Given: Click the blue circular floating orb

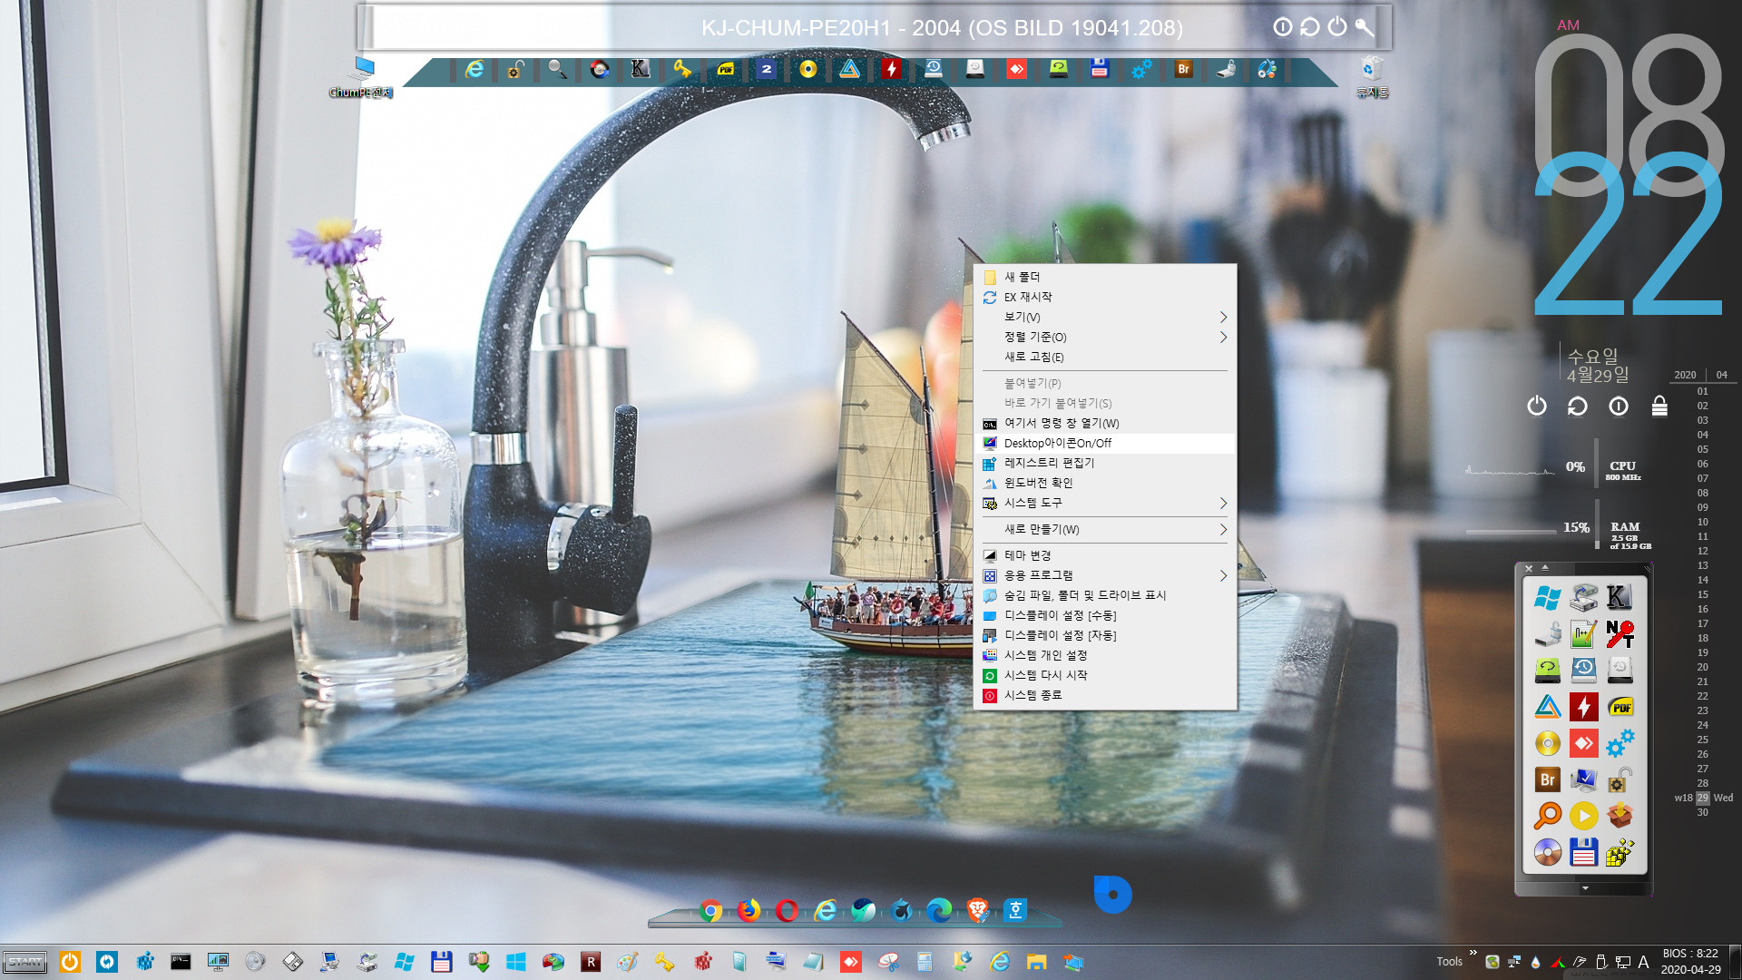Looking at the screenshot, I should coord(1112,894).
